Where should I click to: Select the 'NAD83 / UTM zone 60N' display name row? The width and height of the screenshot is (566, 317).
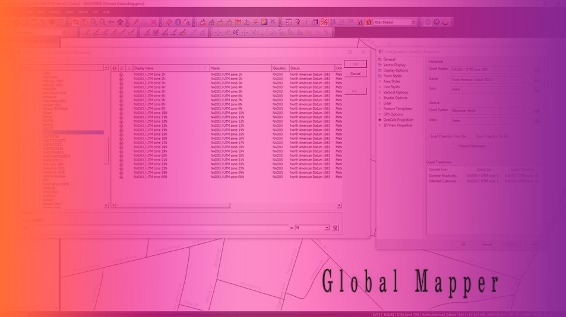[x=150, y=177]
